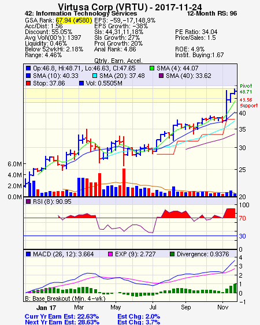The height and width of the screenshot is (325, 260).
Task: Click the purple SMA (40) legend swatch
Action: click(x=161, y=76)
